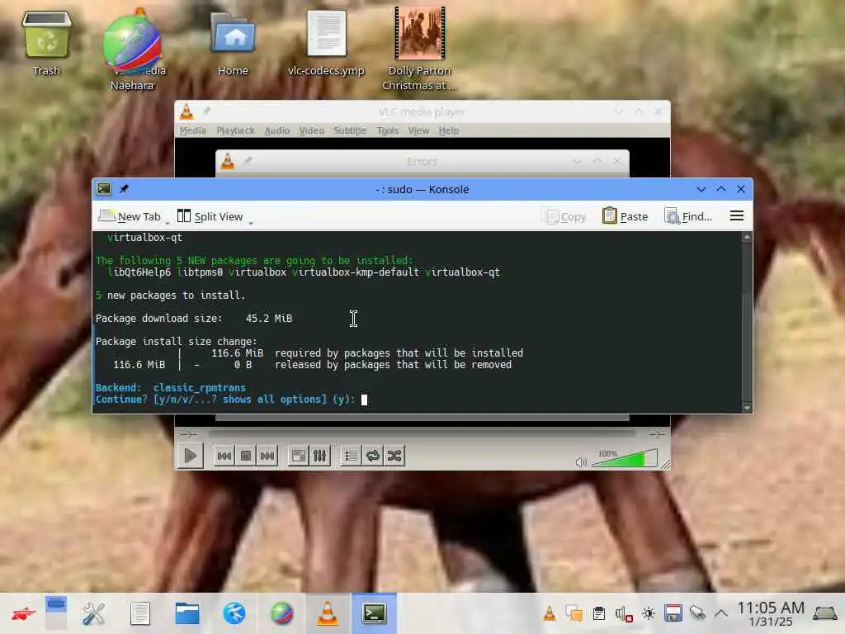Open the Trash desktop icon
This screenshot has width=845, height=634.
[46, 43]
